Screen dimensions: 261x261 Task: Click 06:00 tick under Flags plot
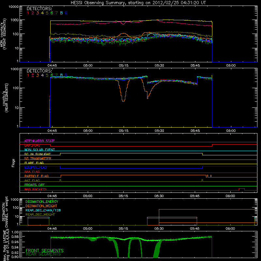(x=230, y=196)
